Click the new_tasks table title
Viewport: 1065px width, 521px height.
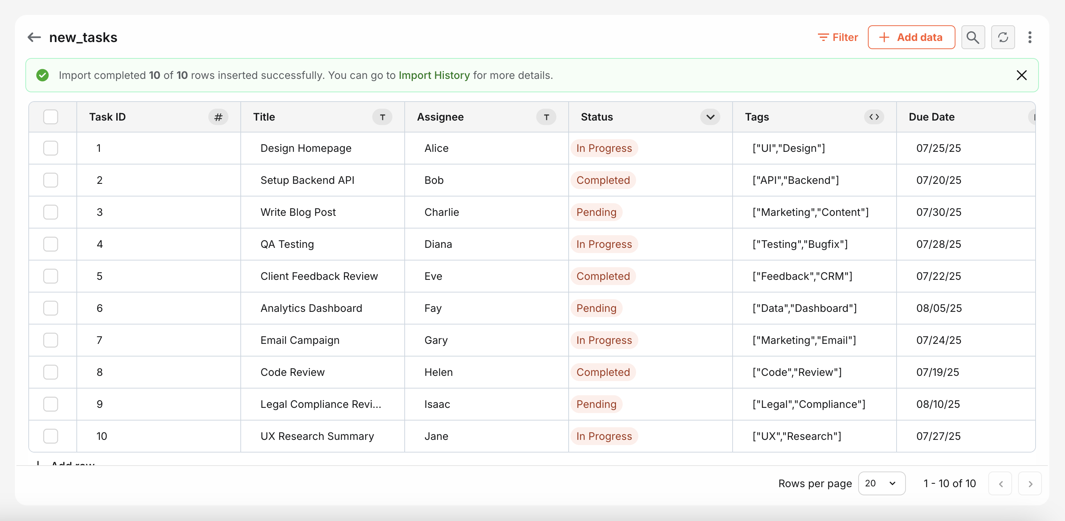83,37
